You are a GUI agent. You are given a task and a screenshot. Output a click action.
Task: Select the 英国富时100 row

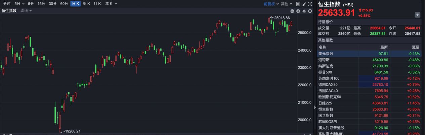(x=369, y=78)
